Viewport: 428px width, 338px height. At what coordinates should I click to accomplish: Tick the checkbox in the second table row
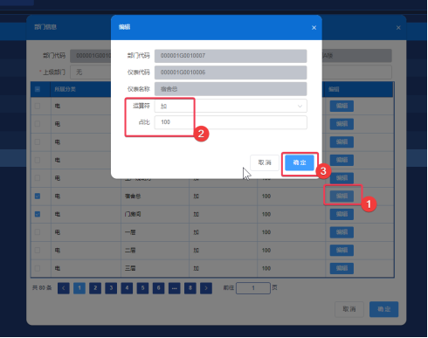pos(38,124)
